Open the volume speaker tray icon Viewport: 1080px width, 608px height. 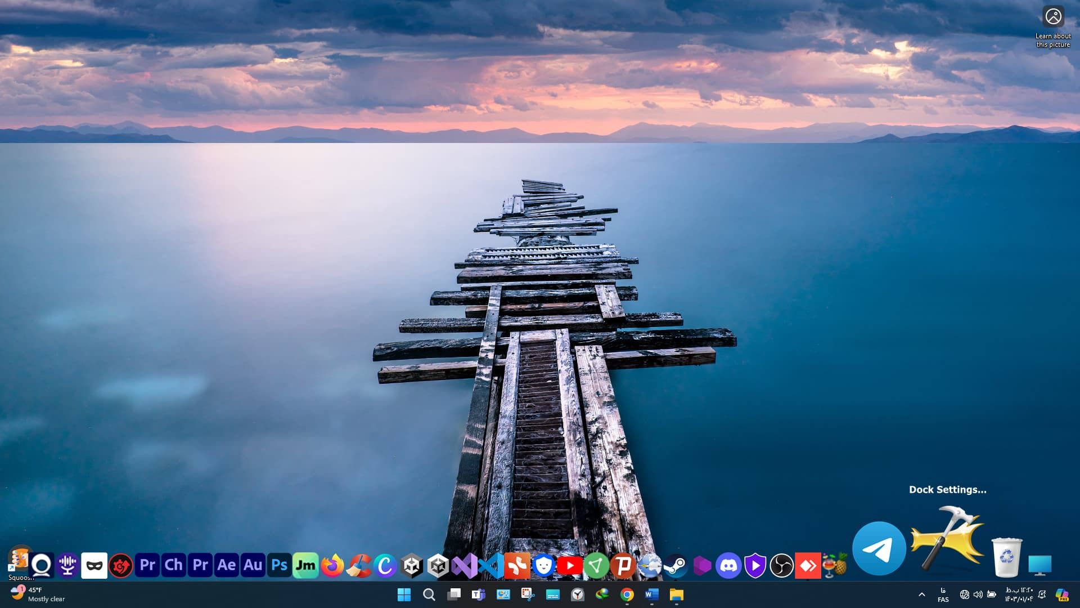(x=978, y=594)
